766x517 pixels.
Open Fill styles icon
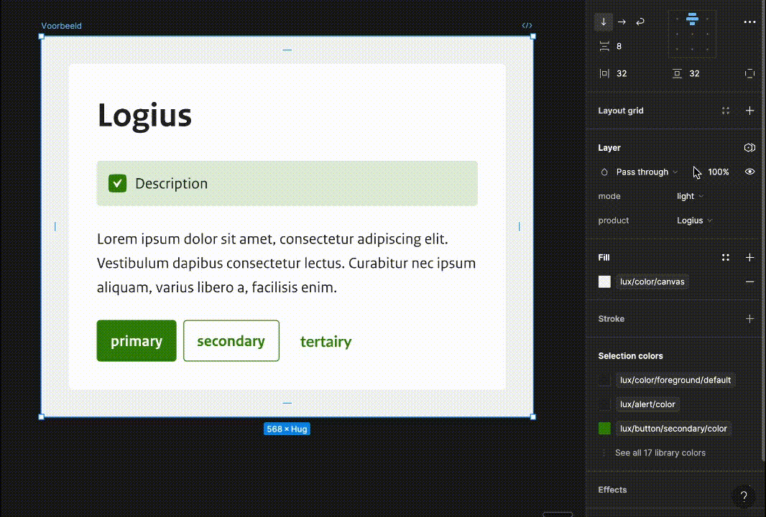click(x=726, y=257)
